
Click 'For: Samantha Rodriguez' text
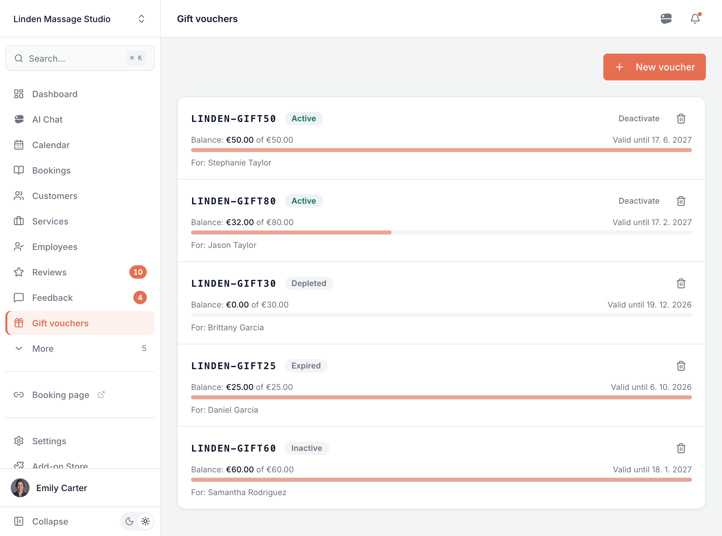[239, 492]
